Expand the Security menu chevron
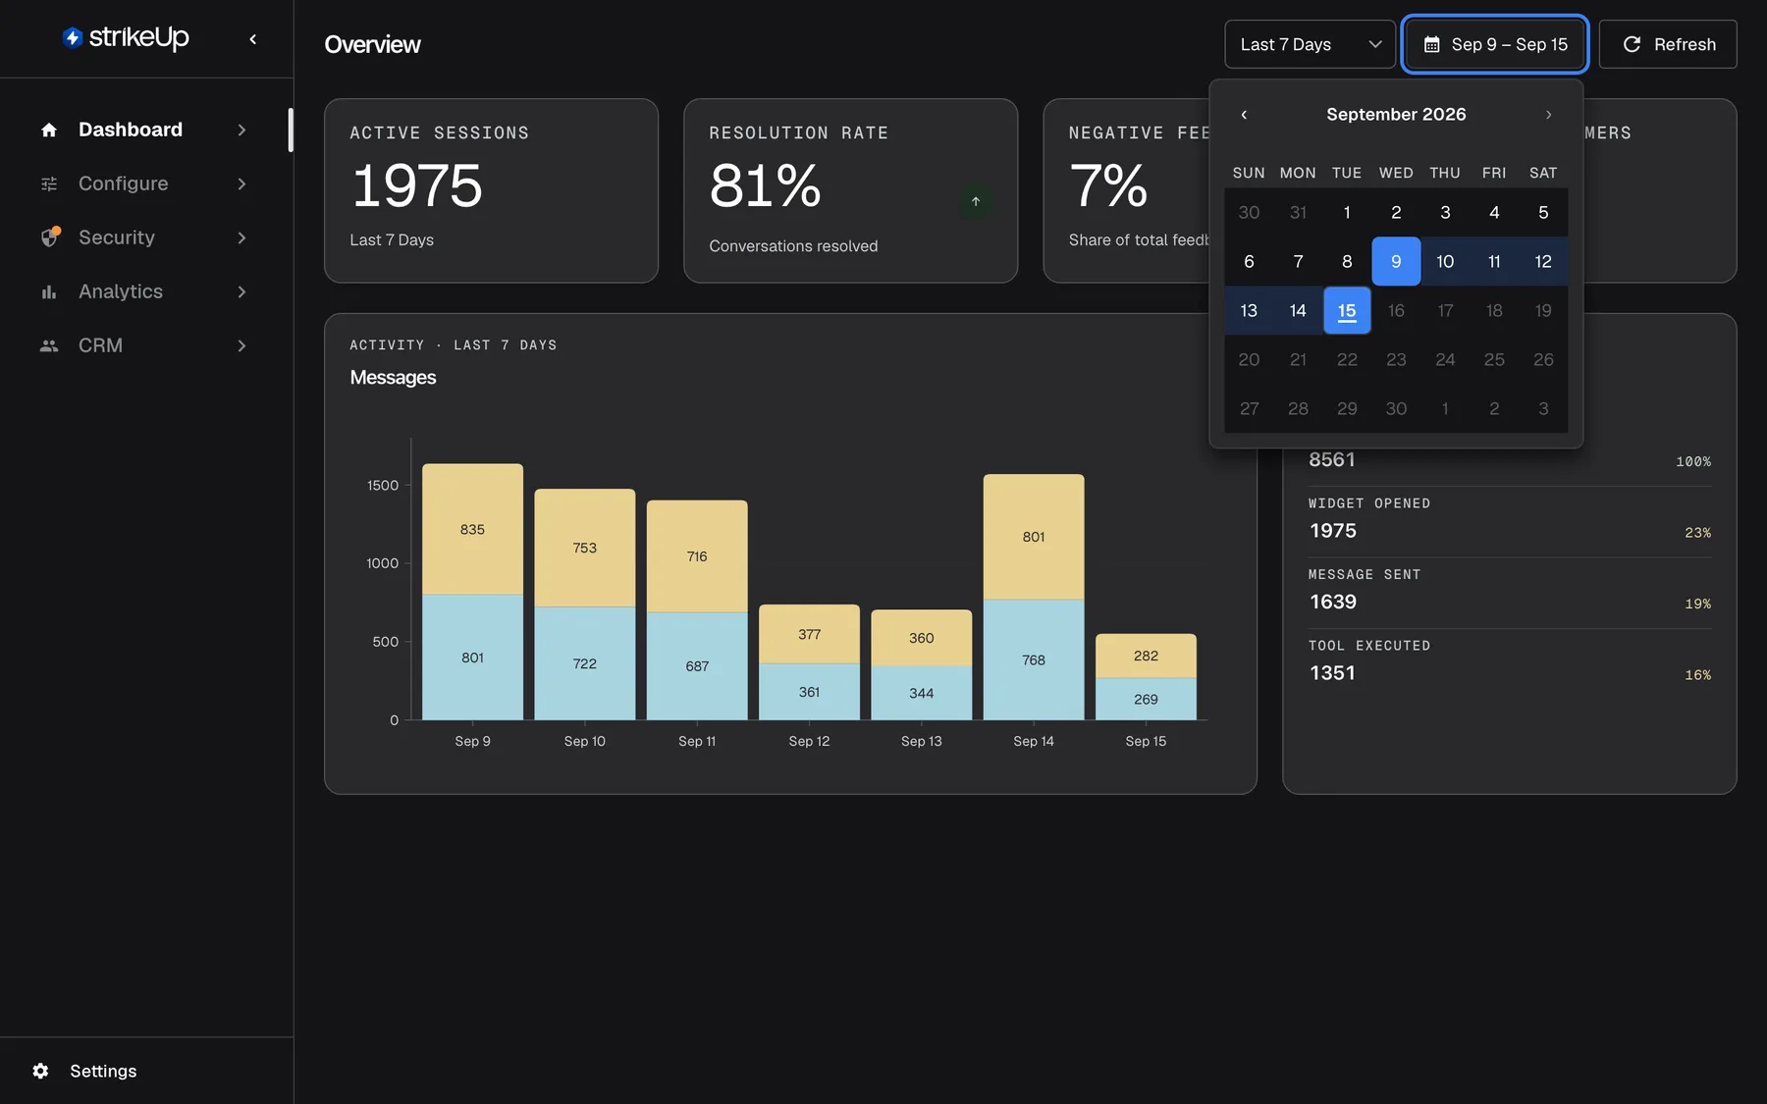 241,237
